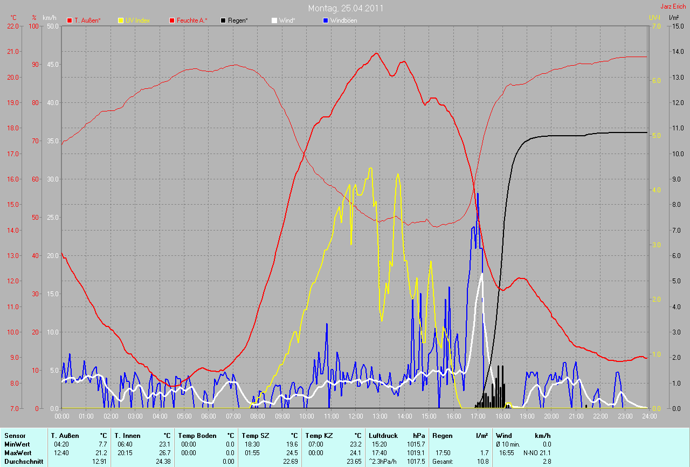Click the 'Temp KZ' table column header
Viewport: 690px width, 467px height.
pos(318,435)
